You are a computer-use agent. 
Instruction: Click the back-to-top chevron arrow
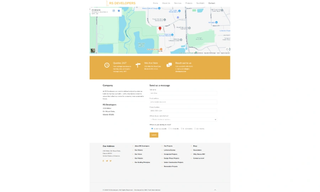pyautogui.click(x=215, y=190)
